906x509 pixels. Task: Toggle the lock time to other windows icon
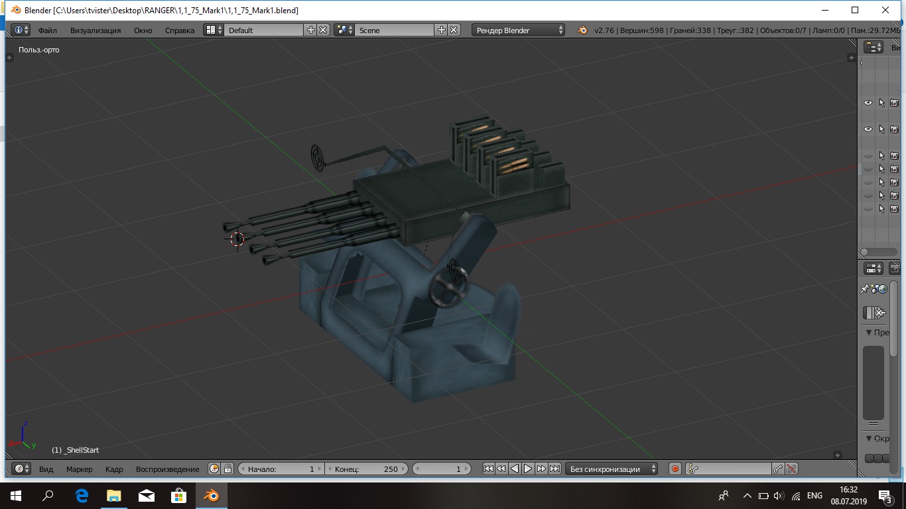227,469
